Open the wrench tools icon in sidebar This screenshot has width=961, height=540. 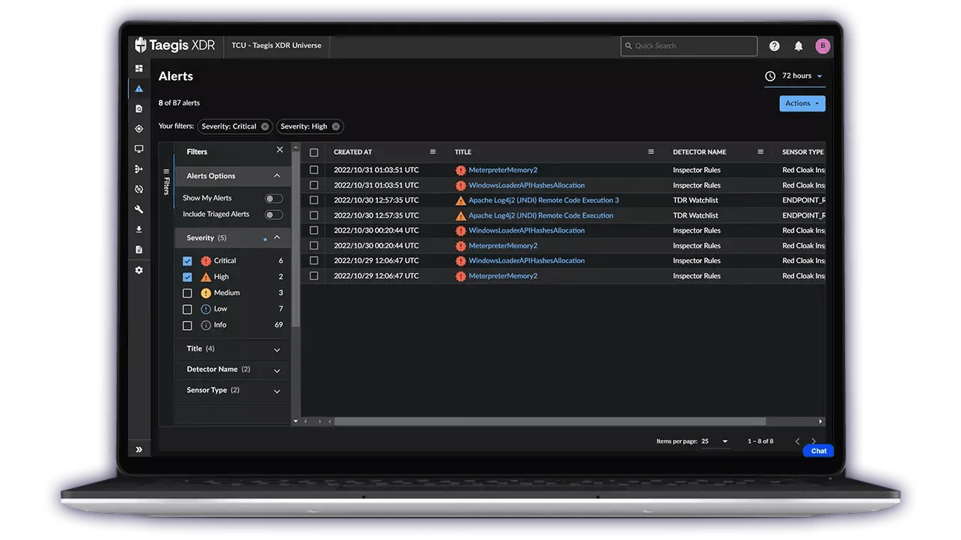138,209
